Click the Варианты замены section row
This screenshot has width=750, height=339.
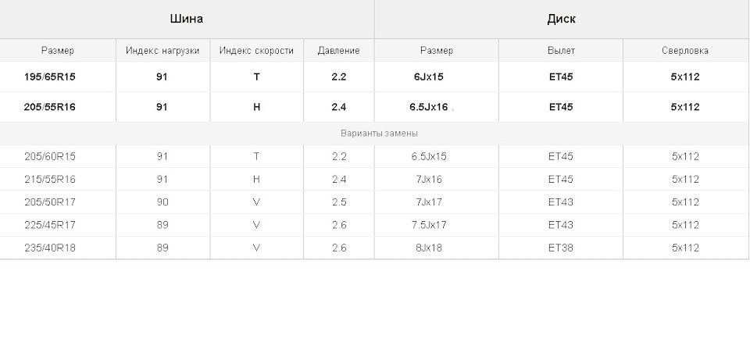point(375,134)
